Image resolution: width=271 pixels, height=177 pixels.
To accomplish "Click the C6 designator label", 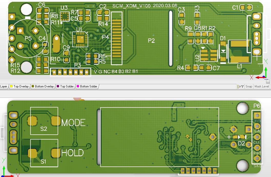I will (x=42, y=5).
